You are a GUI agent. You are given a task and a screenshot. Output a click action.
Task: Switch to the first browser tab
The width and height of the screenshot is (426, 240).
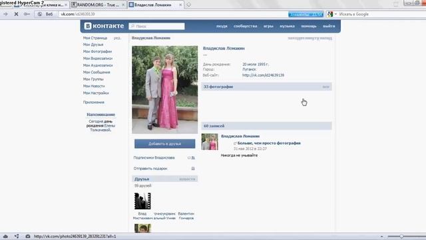[41, 5]
